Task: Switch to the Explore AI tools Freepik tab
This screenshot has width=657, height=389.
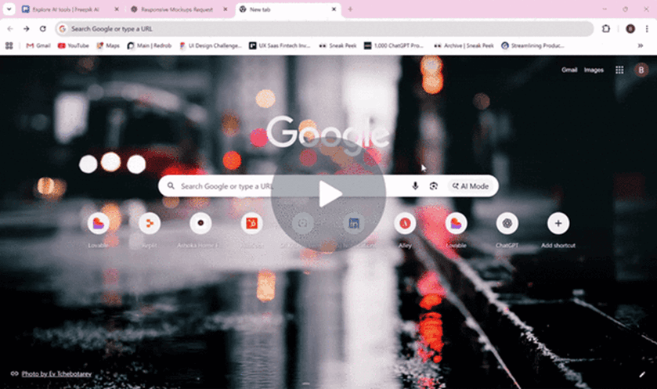Action: pos(66,9)
